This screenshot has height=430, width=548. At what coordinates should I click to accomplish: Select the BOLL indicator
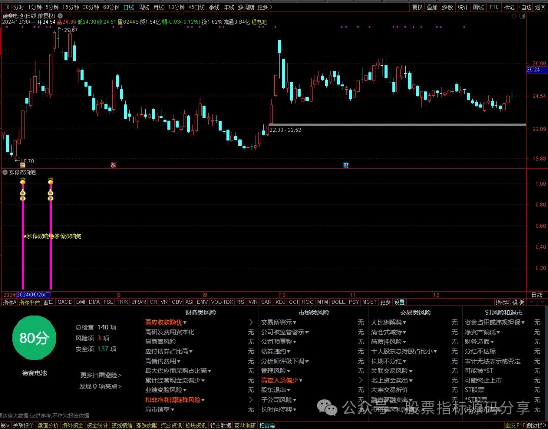(x=338, y=302)
